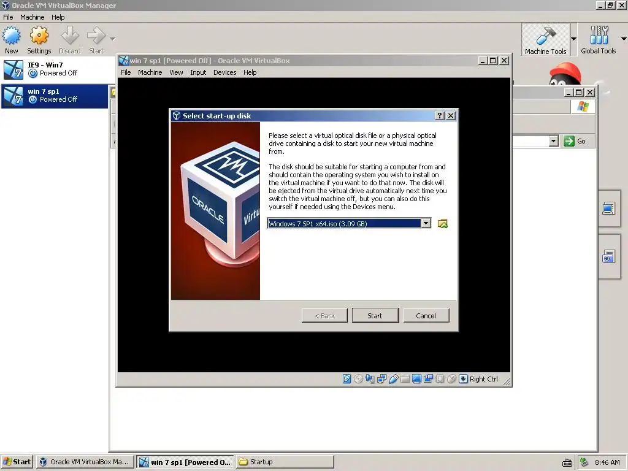Open the Startup folder taskbar item

[x=285, y=462]
